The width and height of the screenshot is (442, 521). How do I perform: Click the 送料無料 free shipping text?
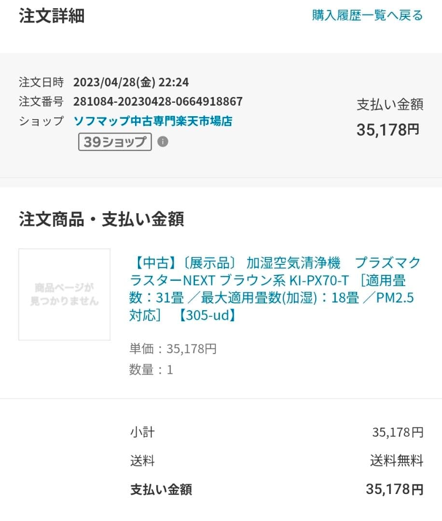coord(397,461)
